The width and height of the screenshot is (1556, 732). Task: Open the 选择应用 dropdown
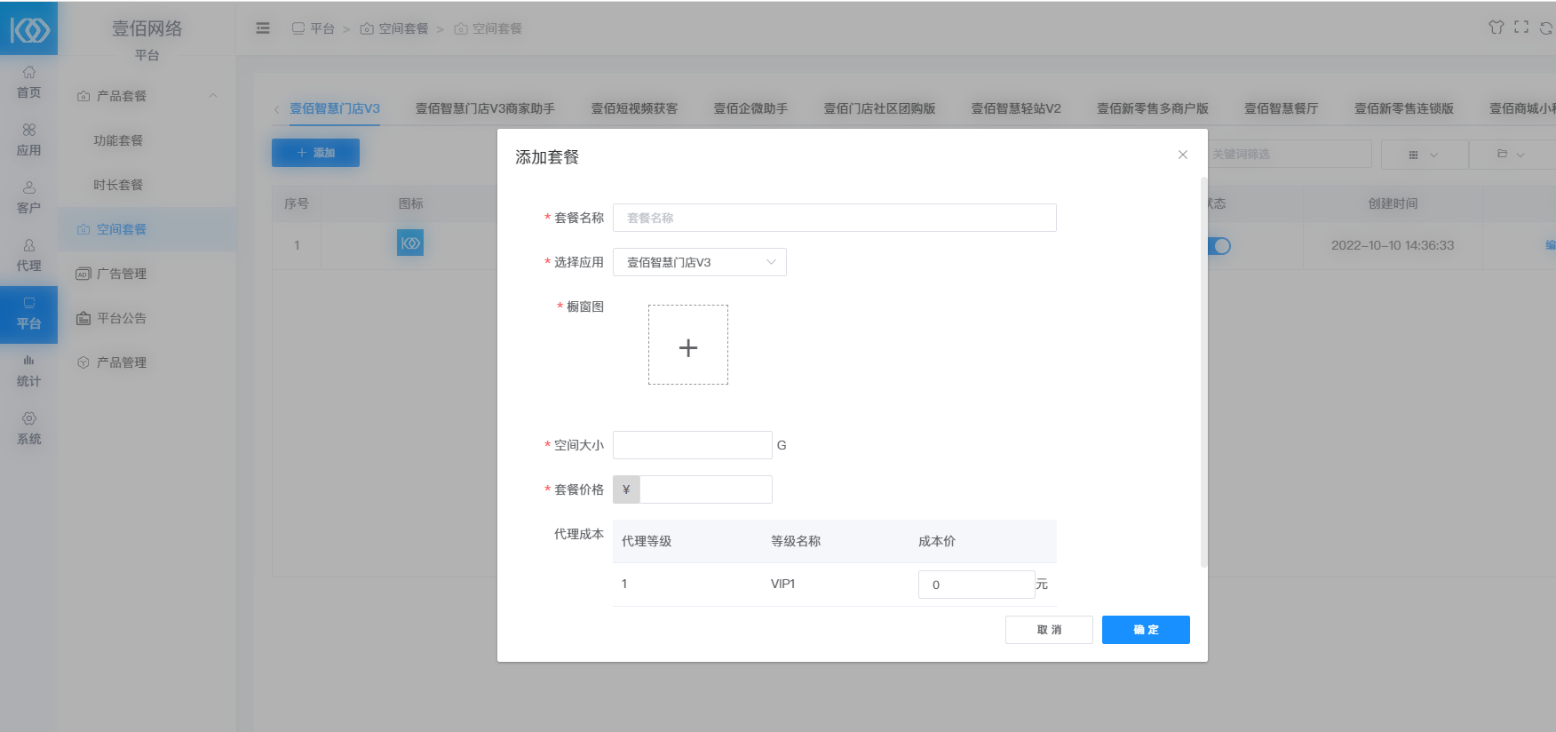point(700,262)
